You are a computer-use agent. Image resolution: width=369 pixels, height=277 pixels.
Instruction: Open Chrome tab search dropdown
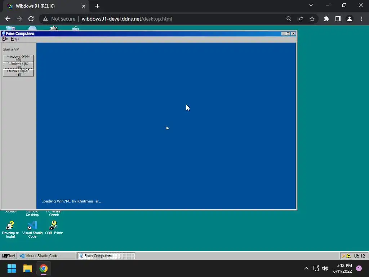click(311, 5)
